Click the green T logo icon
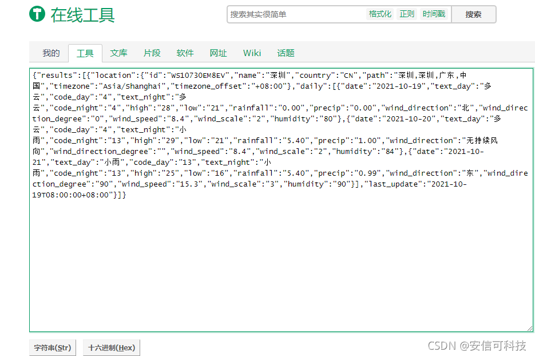The height and width of the screenshot is (356, 535). click(37, 14)
